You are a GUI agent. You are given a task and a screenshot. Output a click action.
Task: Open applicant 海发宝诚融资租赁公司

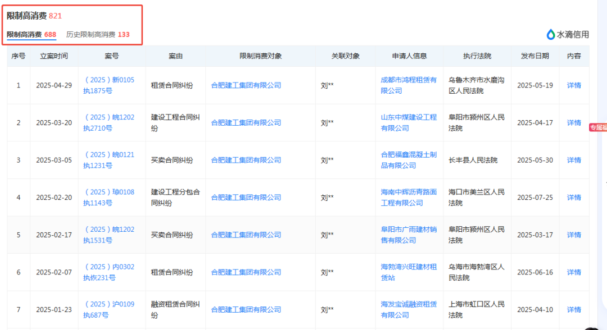click(x=409, y=309)
